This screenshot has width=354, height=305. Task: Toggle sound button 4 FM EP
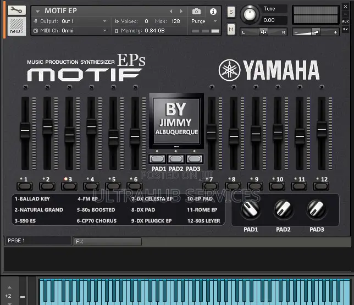point(91,186)
